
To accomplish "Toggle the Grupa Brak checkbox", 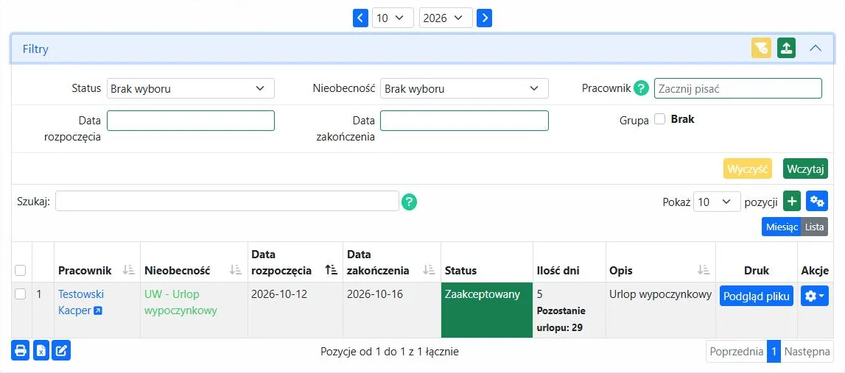I will [x=659, y=119].
